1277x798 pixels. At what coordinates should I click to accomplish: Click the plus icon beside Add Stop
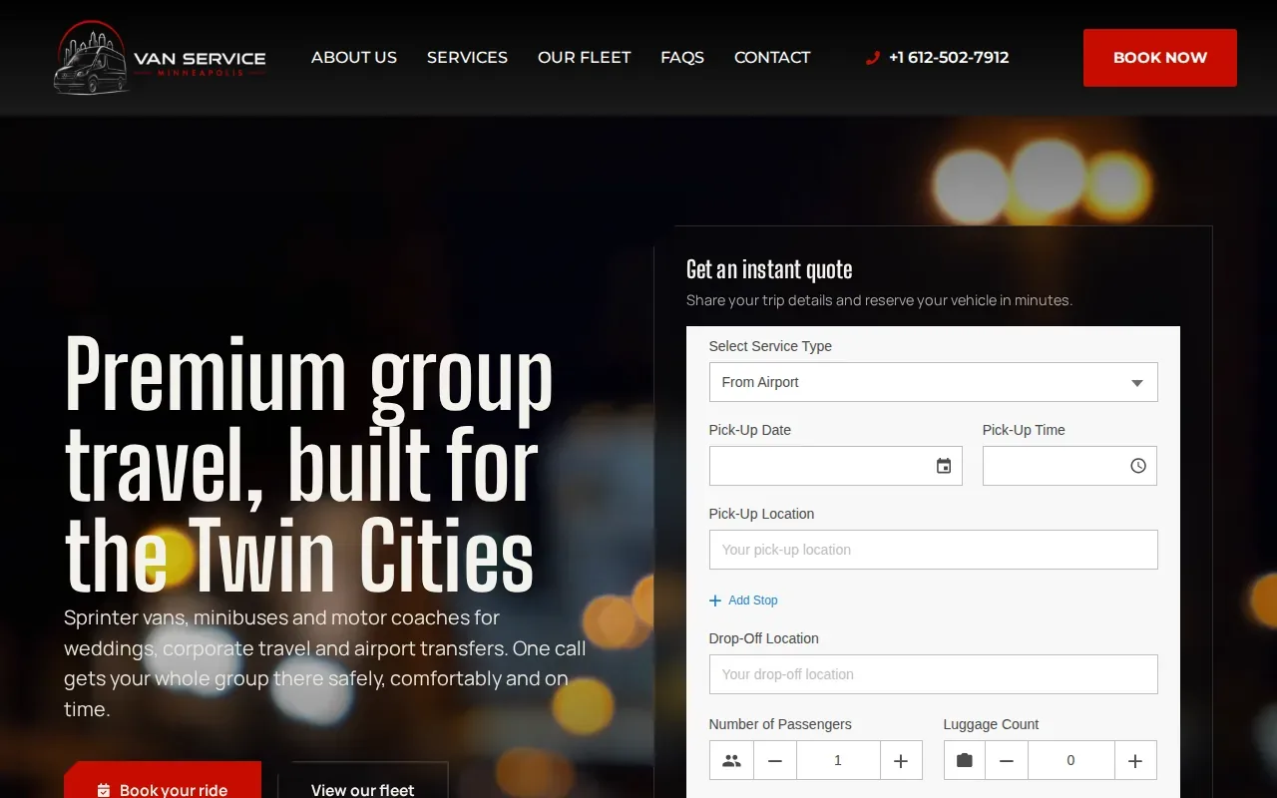pos(715,600)
